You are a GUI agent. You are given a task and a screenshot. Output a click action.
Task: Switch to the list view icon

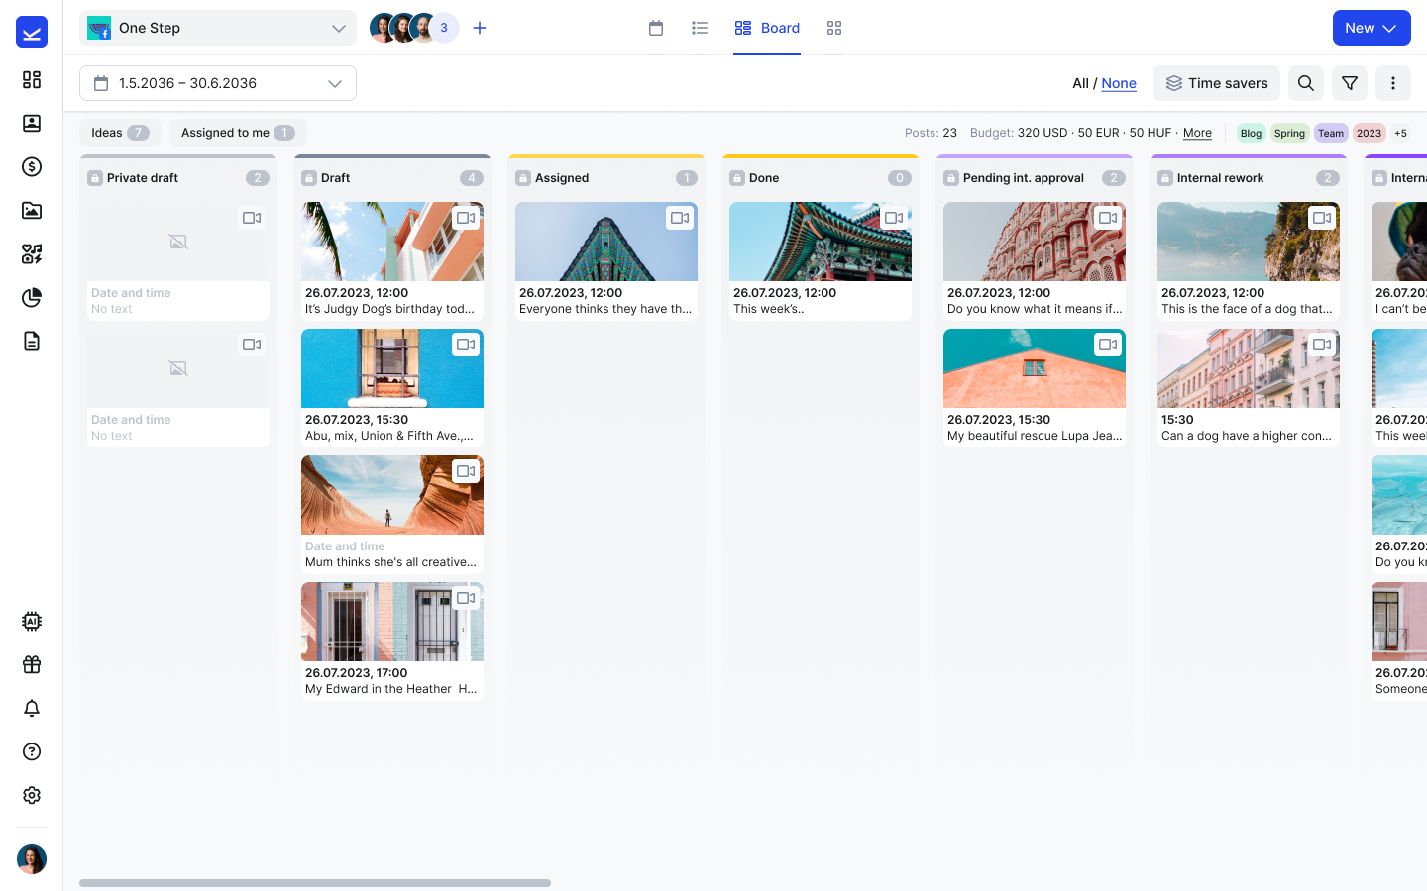point(700,28)
